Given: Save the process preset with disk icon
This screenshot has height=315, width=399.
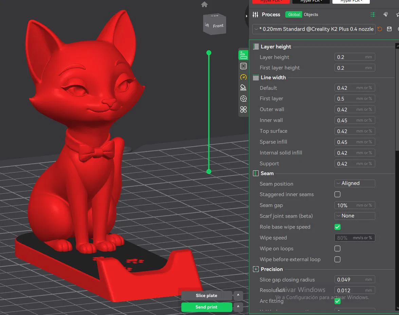Looking at the screenshot, I should [x=389, y=29].
